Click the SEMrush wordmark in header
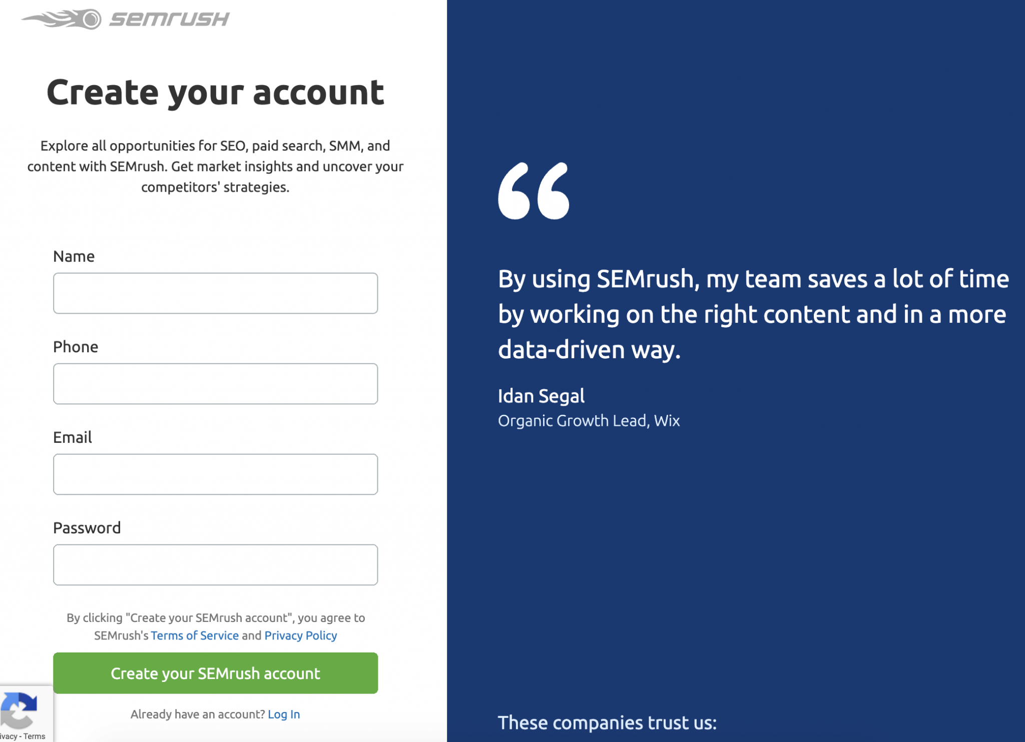The height and width of the screenshot is (742, 1025). click(170, 19)
